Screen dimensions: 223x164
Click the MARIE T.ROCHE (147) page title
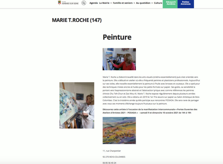pos(77,20)
